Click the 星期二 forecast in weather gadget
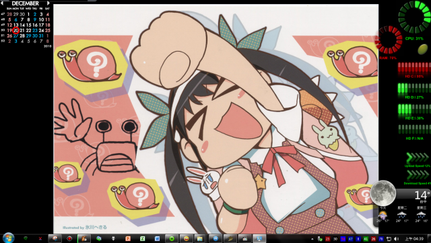431x243 pixels. [402, 214]
